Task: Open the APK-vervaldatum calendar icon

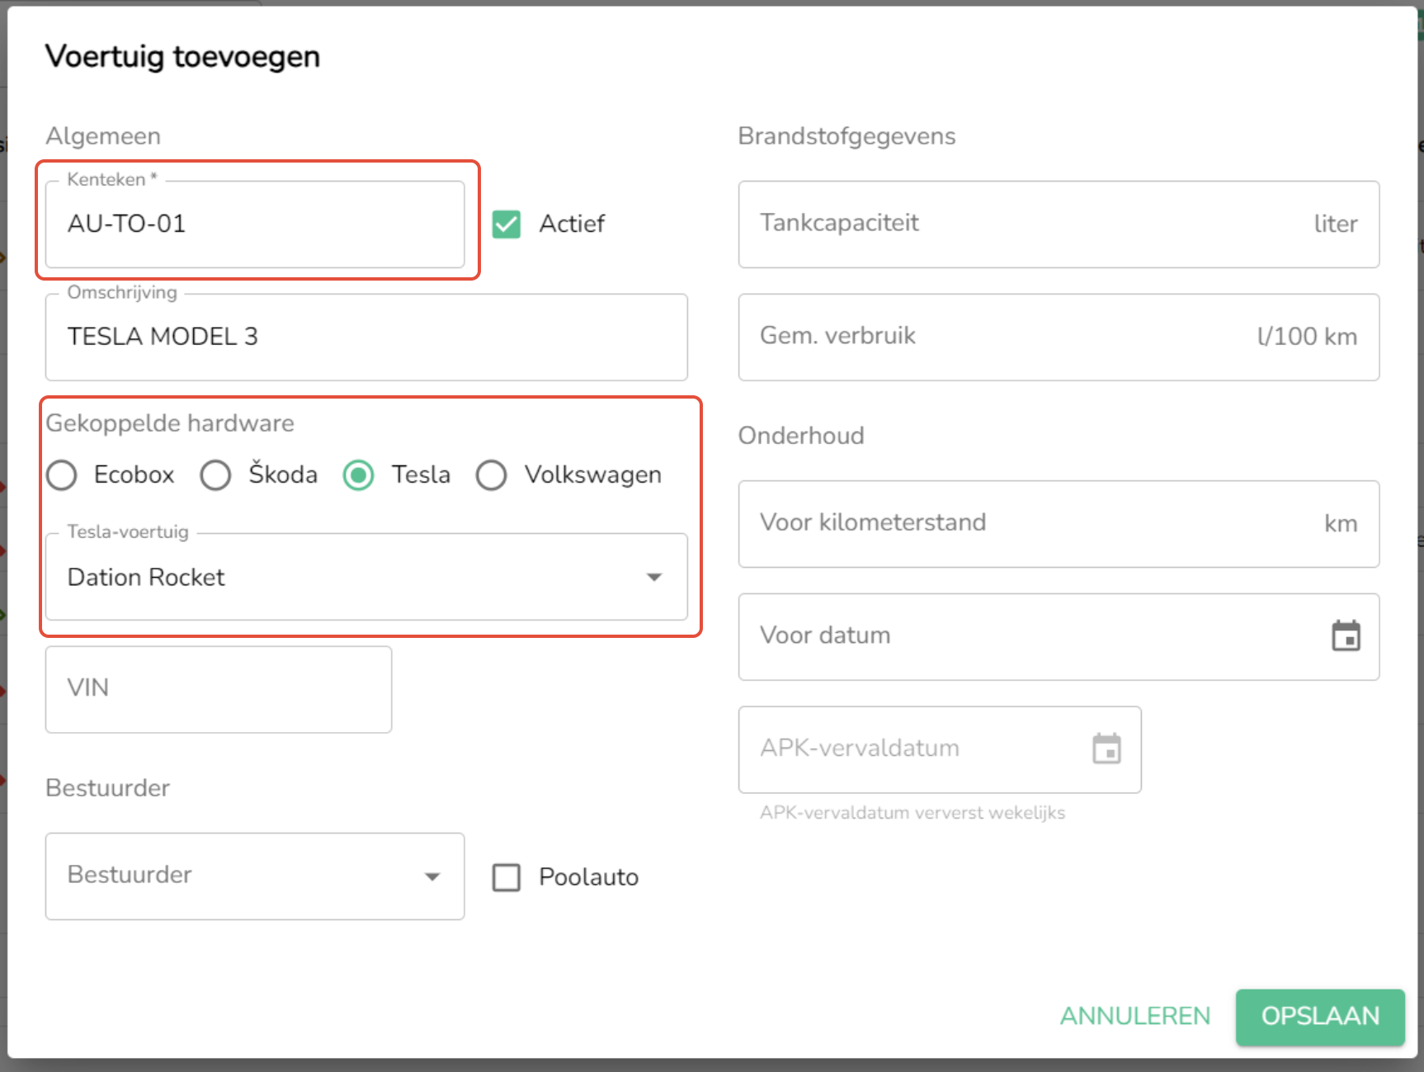Action: point(1106,749)
